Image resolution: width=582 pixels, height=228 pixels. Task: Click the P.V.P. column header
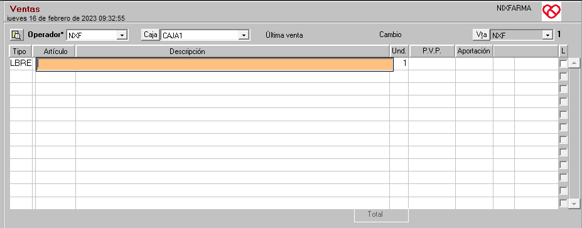coord(432,52)
